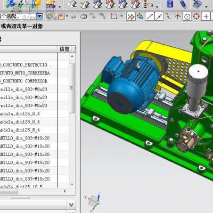The width and height of the screenshot is (213, 213).
Task: Click the greyed-out curved arrow icon
Action: pos(73,17)
